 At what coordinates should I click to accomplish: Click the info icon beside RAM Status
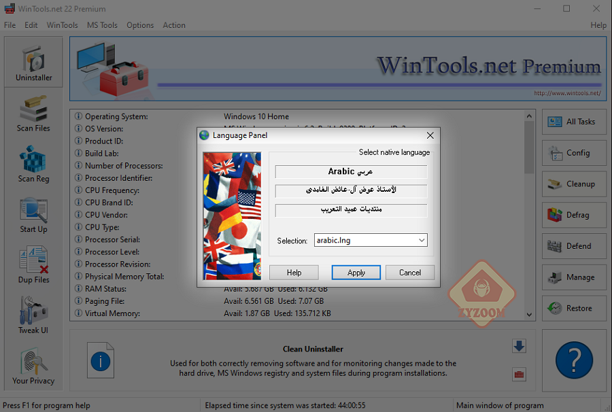tap(78, 289)
